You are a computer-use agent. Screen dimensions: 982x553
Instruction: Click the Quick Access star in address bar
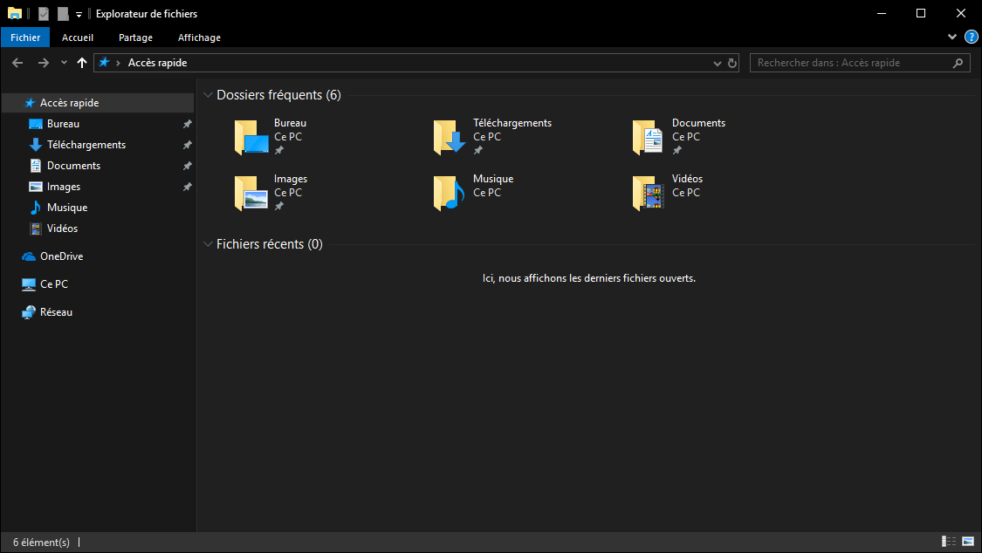(x=105, y=62)
